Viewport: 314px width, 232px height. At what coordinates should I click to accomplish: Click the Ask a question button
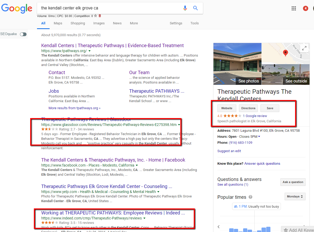pyautogui.click(x=293, y=182)
